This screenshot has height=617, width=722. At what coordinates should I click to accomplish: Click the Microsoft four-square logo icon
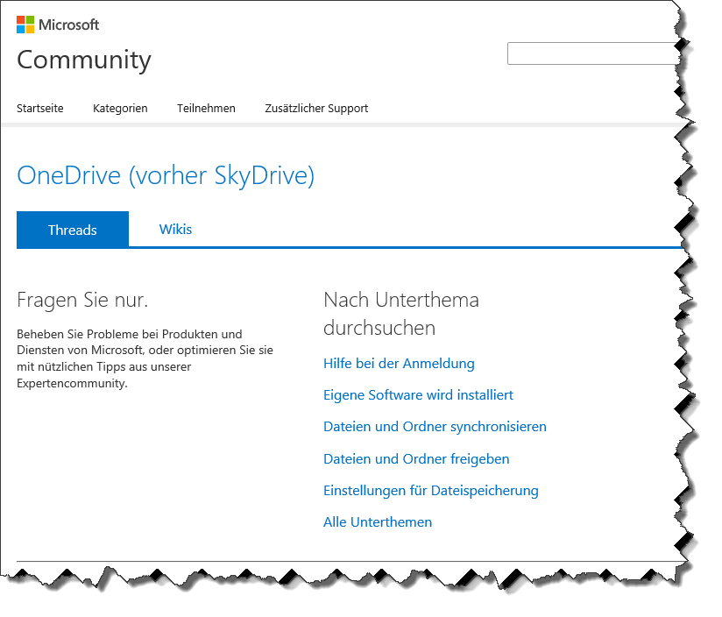coord(25,25)
